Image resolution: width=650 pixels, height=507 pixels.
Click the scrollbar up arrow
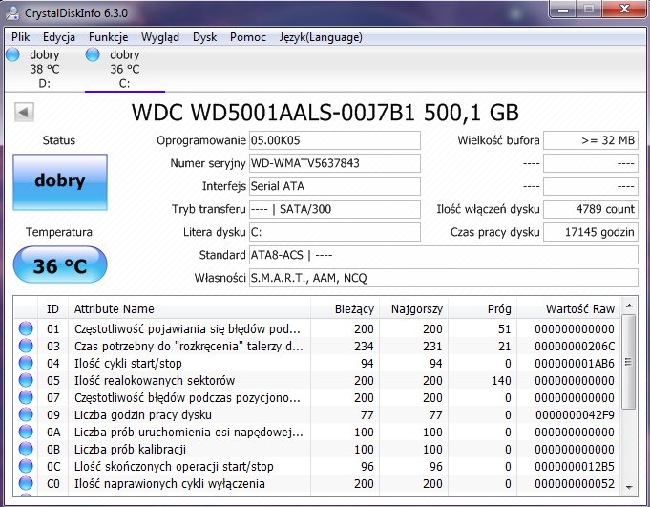[x=629, y=306]
